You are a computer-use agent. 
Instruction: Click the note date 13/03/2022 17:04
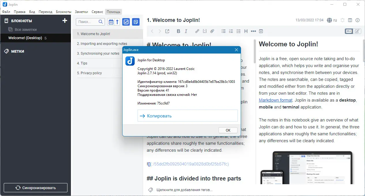click(309, 20)
